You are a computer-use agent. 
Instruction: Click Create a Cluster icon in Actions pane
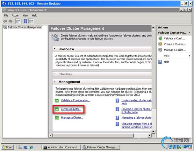click(x=160, y=44)
